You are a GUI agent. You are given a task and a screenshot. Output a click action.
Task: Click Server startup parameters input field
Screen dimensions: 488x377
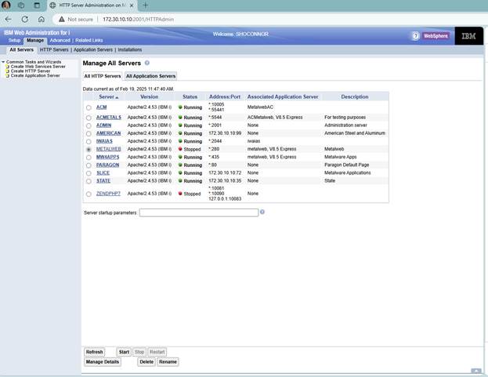coord(199,212)
